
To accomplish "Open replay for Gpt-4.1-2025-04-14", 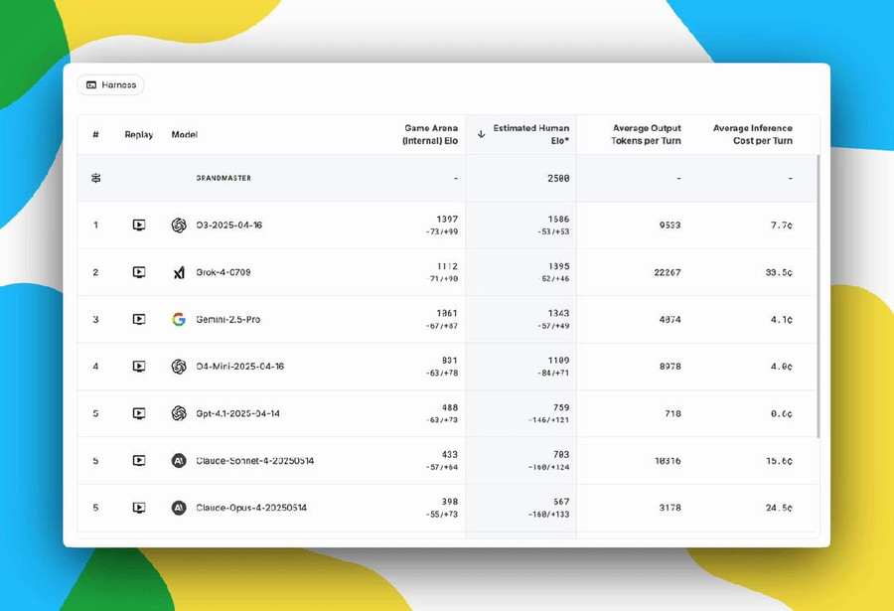I will coord(139,413).
